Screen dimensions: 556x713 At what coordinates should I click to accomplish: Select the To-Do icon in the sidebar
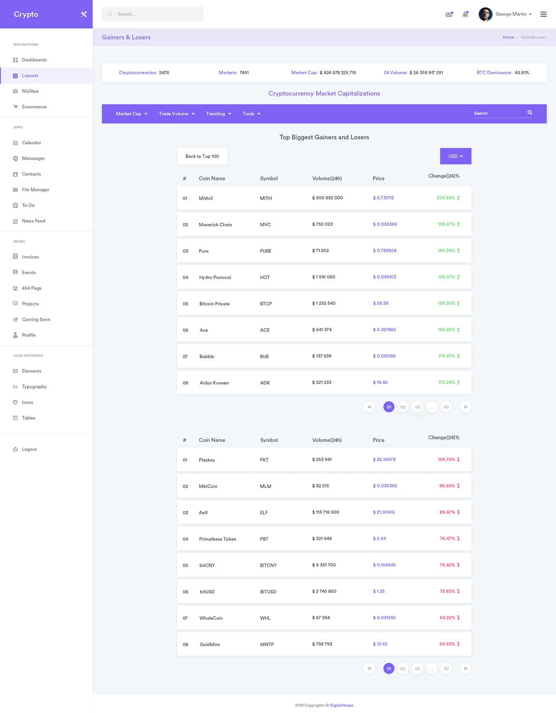coord(16,205)
